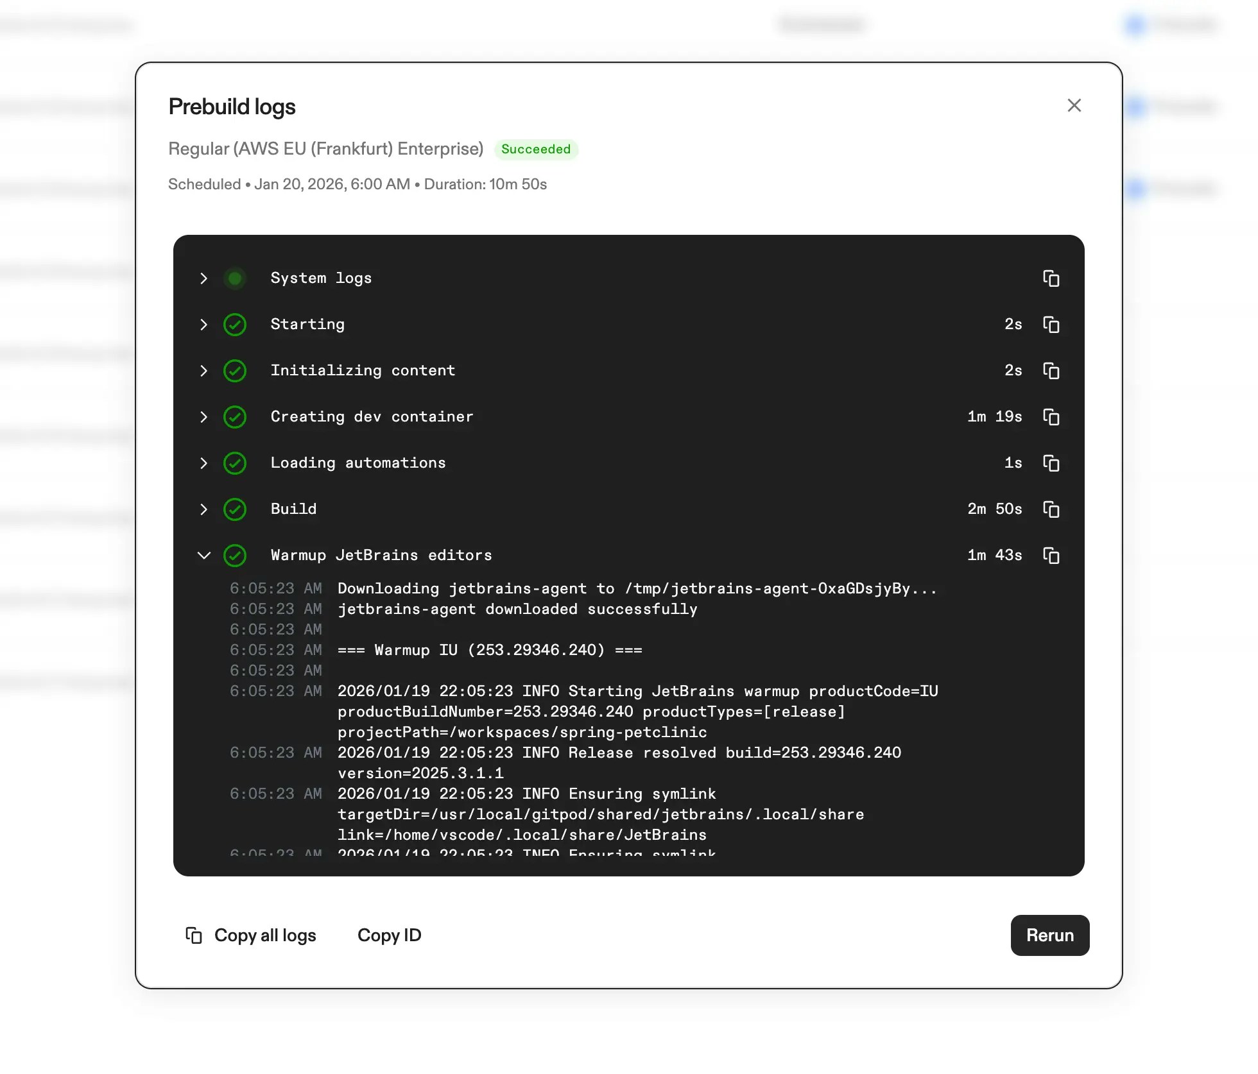This screenshot has width=1258, height=1074.
Task: Collapse the Warmup JetBrains editors section
Action: 204,556
